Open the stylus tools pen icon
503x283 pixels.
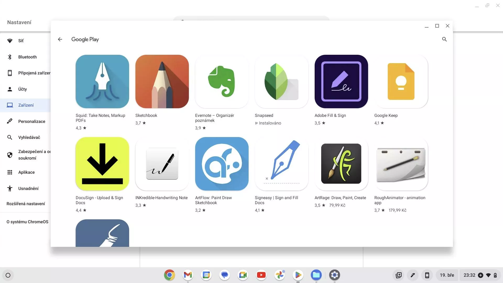point(413,275)
